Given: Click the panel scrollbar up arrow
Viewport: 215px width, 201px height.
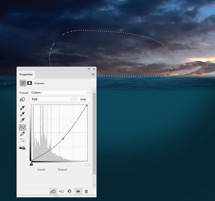Looking at the screenshot, I should pyautogui.click(x=94, y=91).
